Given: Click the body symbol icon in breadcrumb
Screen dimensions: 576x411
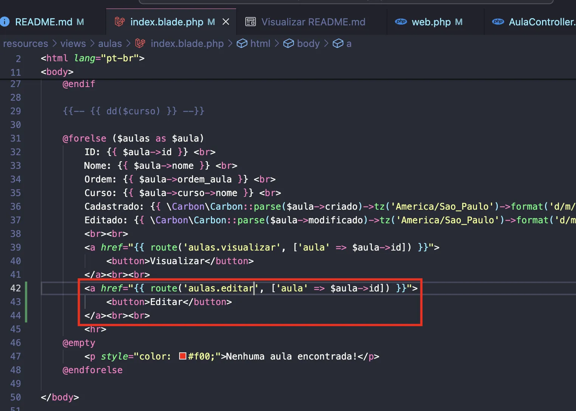Looking at the screenshot, I should 288,44.
